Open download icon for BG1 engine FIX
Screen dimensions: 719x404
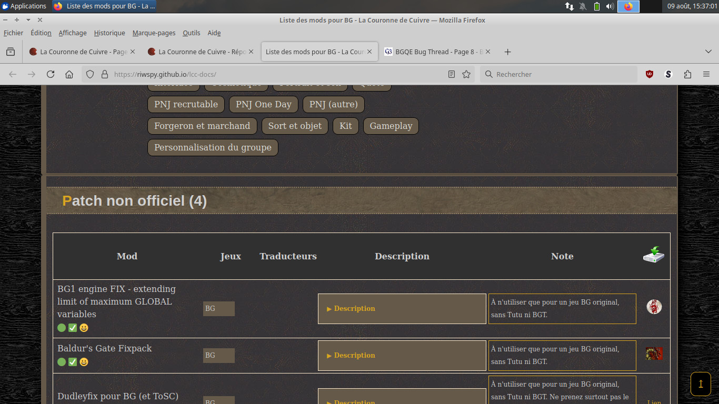654,307
